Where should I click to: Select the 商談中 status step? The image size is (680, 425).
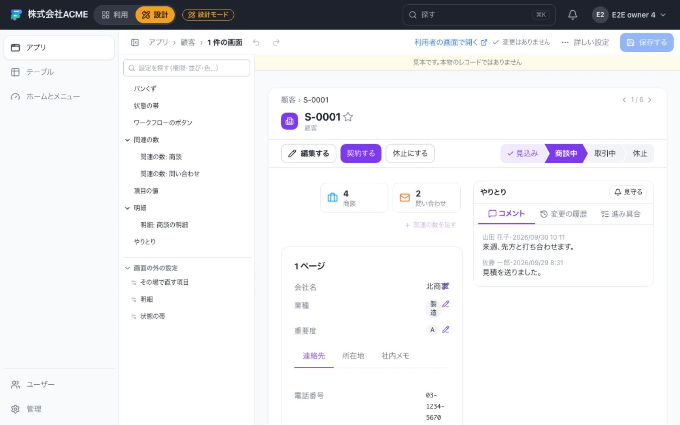tap(566, 153)
